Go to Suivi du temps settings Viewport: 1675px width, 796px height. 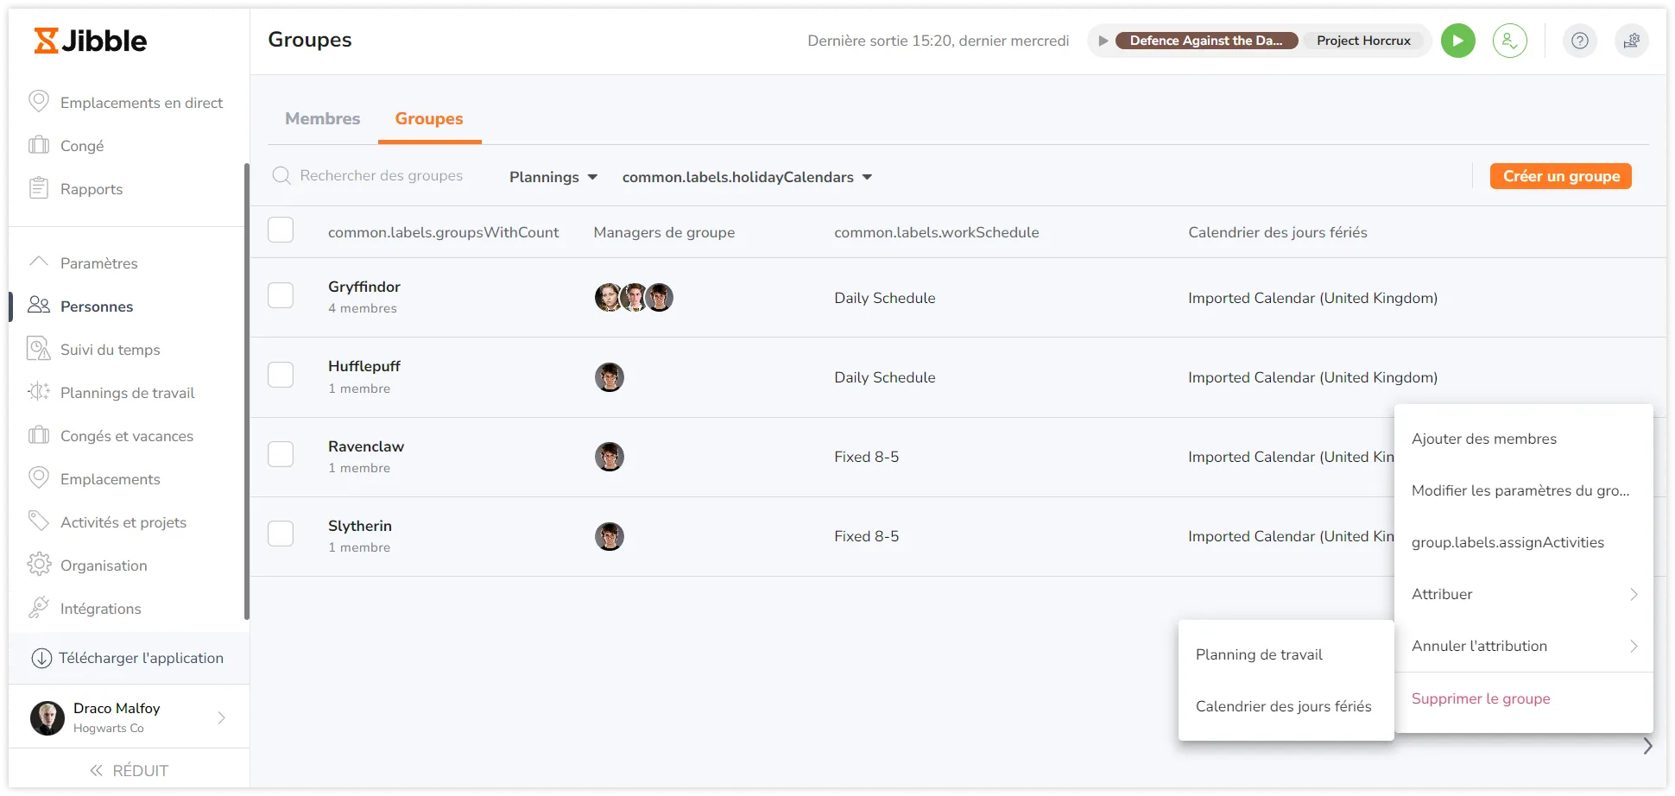110,350
